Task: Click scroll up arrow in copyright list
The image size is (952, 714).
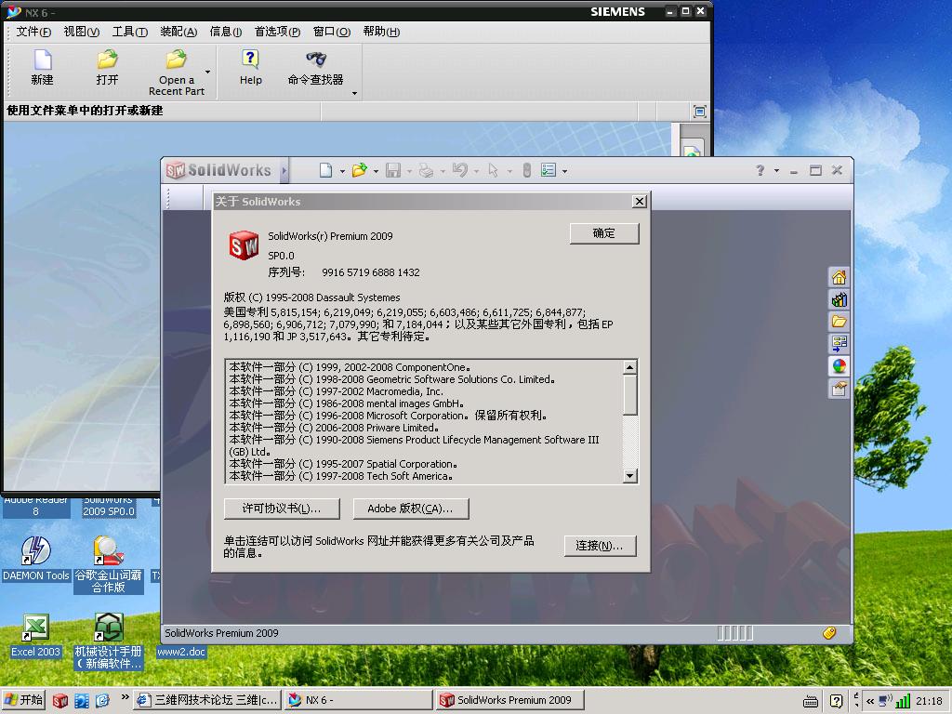Action: tap(630, 367)
